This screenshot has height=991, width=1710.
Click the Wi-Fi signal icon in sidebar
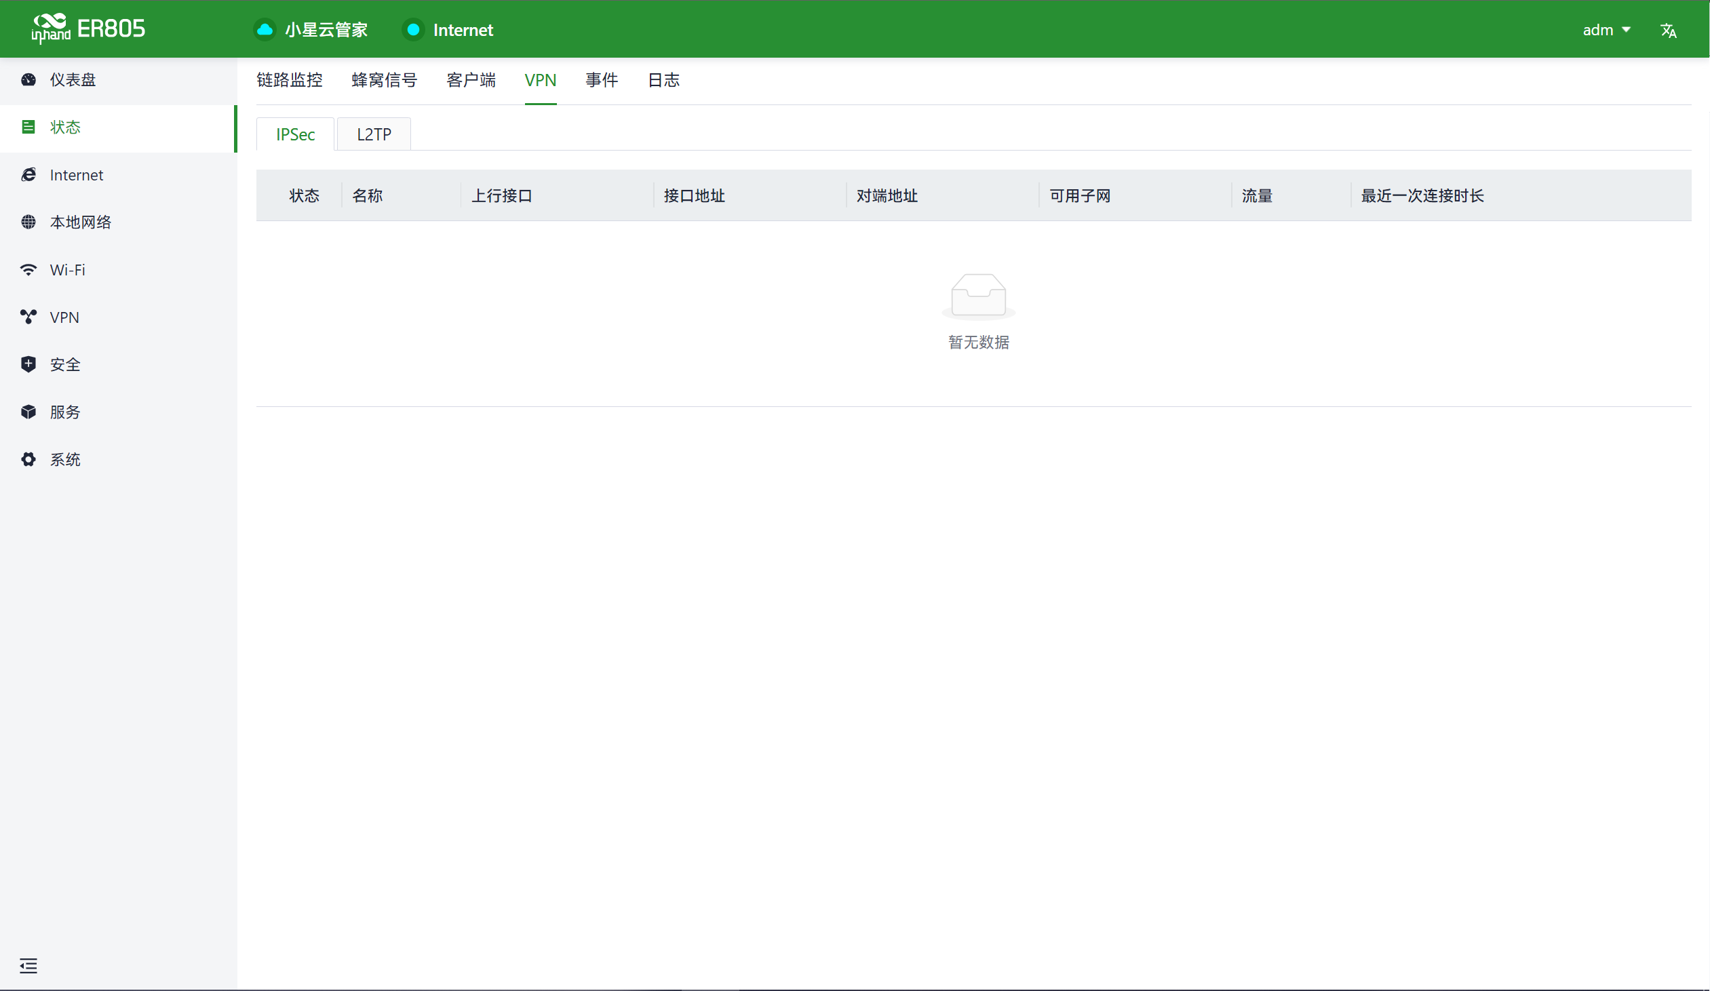point(28,270)
